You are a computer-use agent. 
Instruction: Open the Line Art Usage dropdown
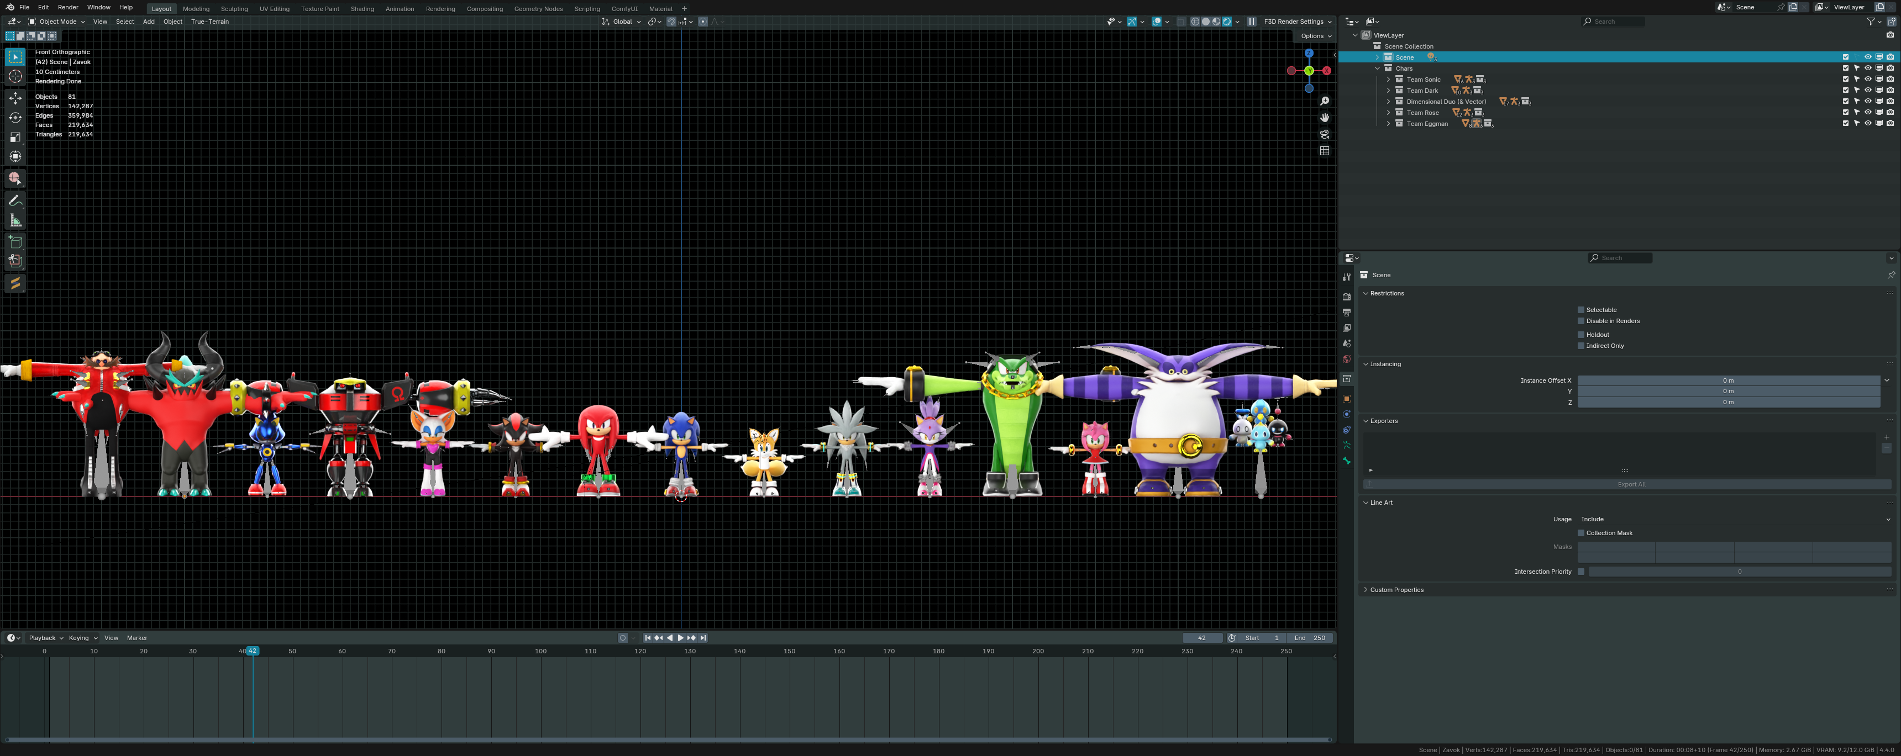pyautogui.click(x=1734, y=519)
